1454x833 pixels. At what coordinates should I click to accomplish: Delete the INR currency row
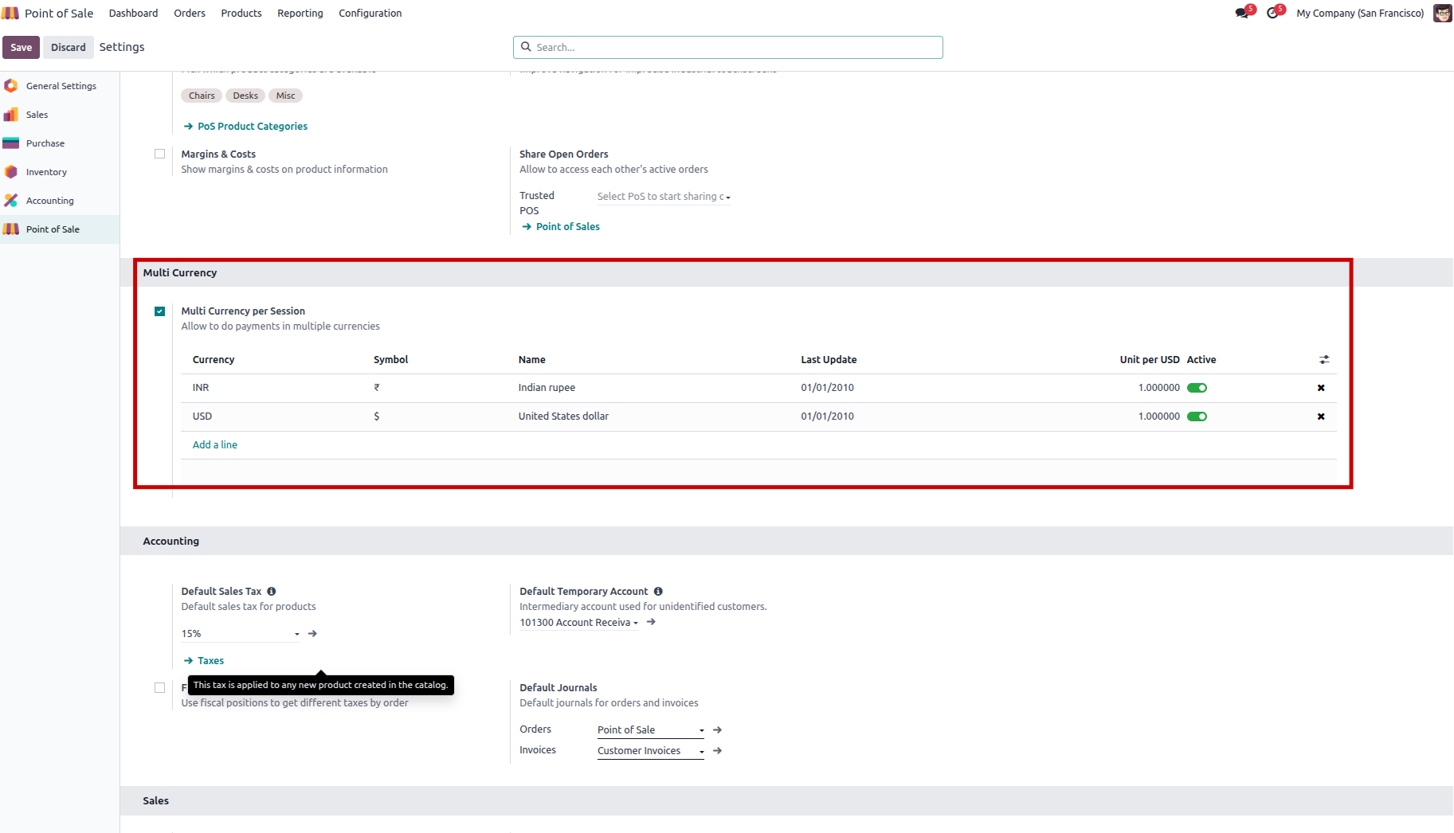(1321, 388)
